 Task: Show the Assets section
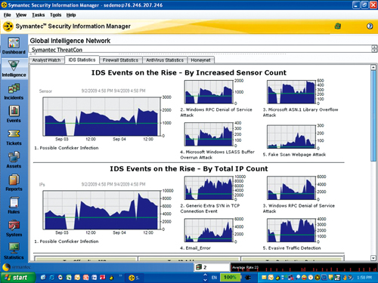pos(14,160)
